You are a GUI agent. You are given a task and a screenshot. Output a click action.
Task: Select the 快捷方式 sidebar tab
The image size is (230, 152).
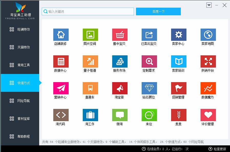pyautogui.click(x=20, y=83)
